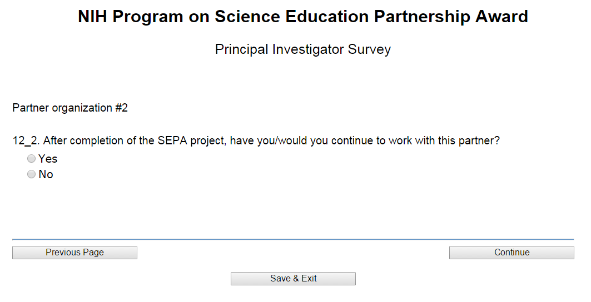Click the "Yes" answer label text
The image size is (591, 302).
tap(48, 159)
